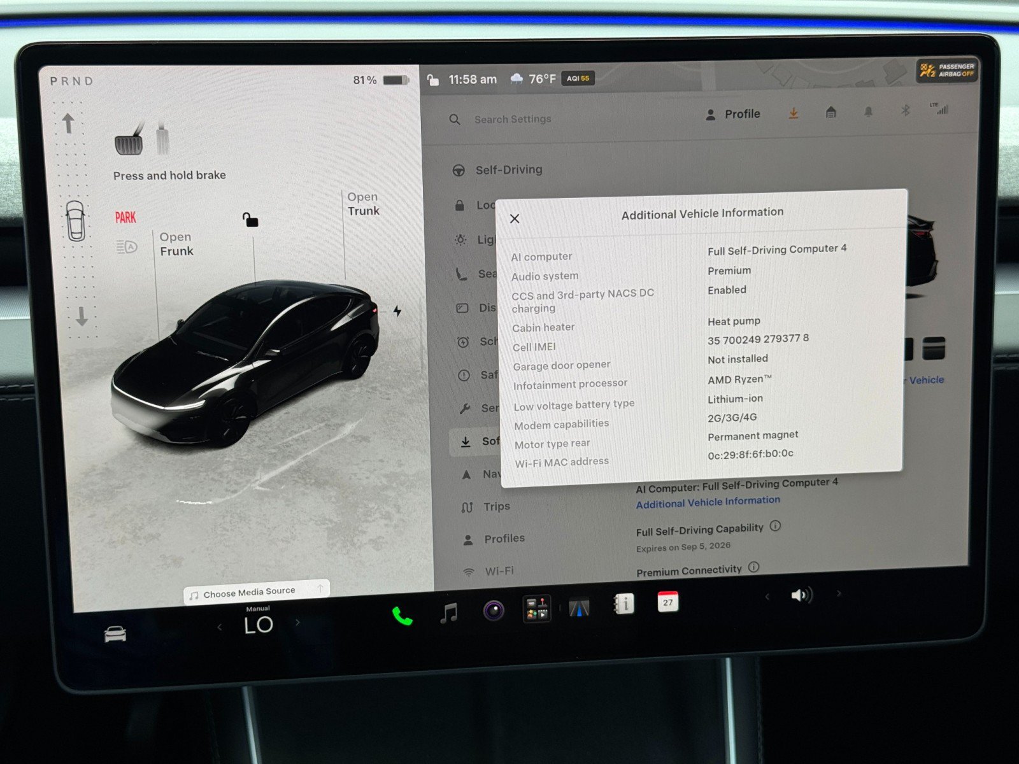Tap the LO temperature setting
Screen dimensions: 1019x764
(x=259, y=625)
